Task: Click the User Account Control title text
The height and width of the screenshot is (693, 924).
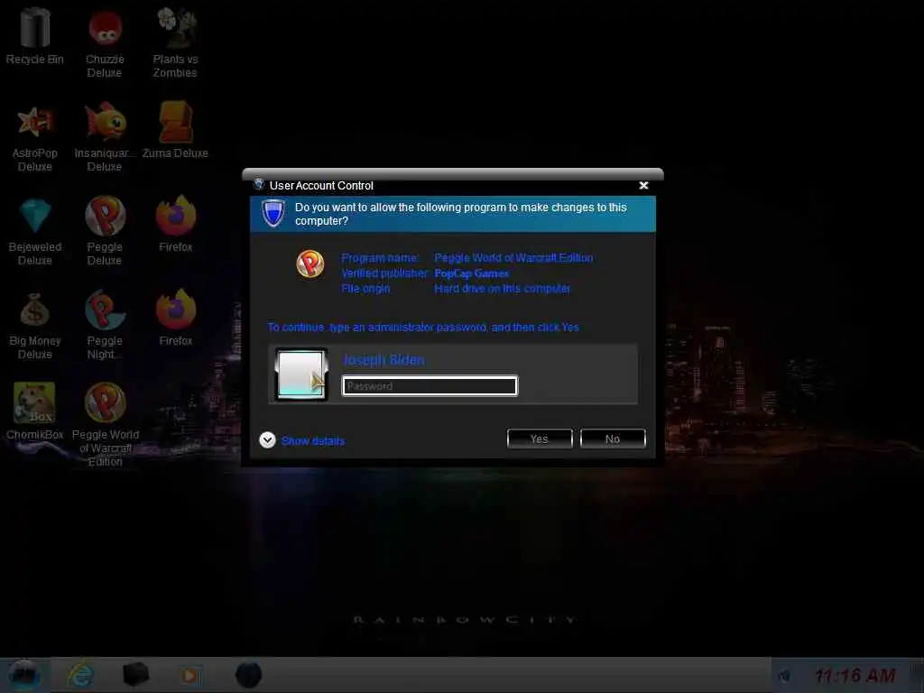Action: (x=321, y=186)
